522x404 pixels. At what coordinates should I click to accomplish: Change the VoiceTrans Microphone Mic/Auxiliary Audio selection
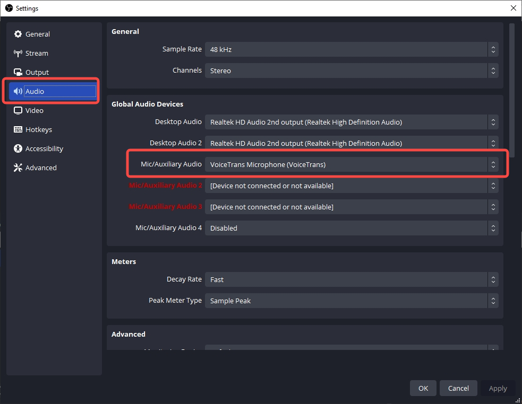click(x=352, y=164)
